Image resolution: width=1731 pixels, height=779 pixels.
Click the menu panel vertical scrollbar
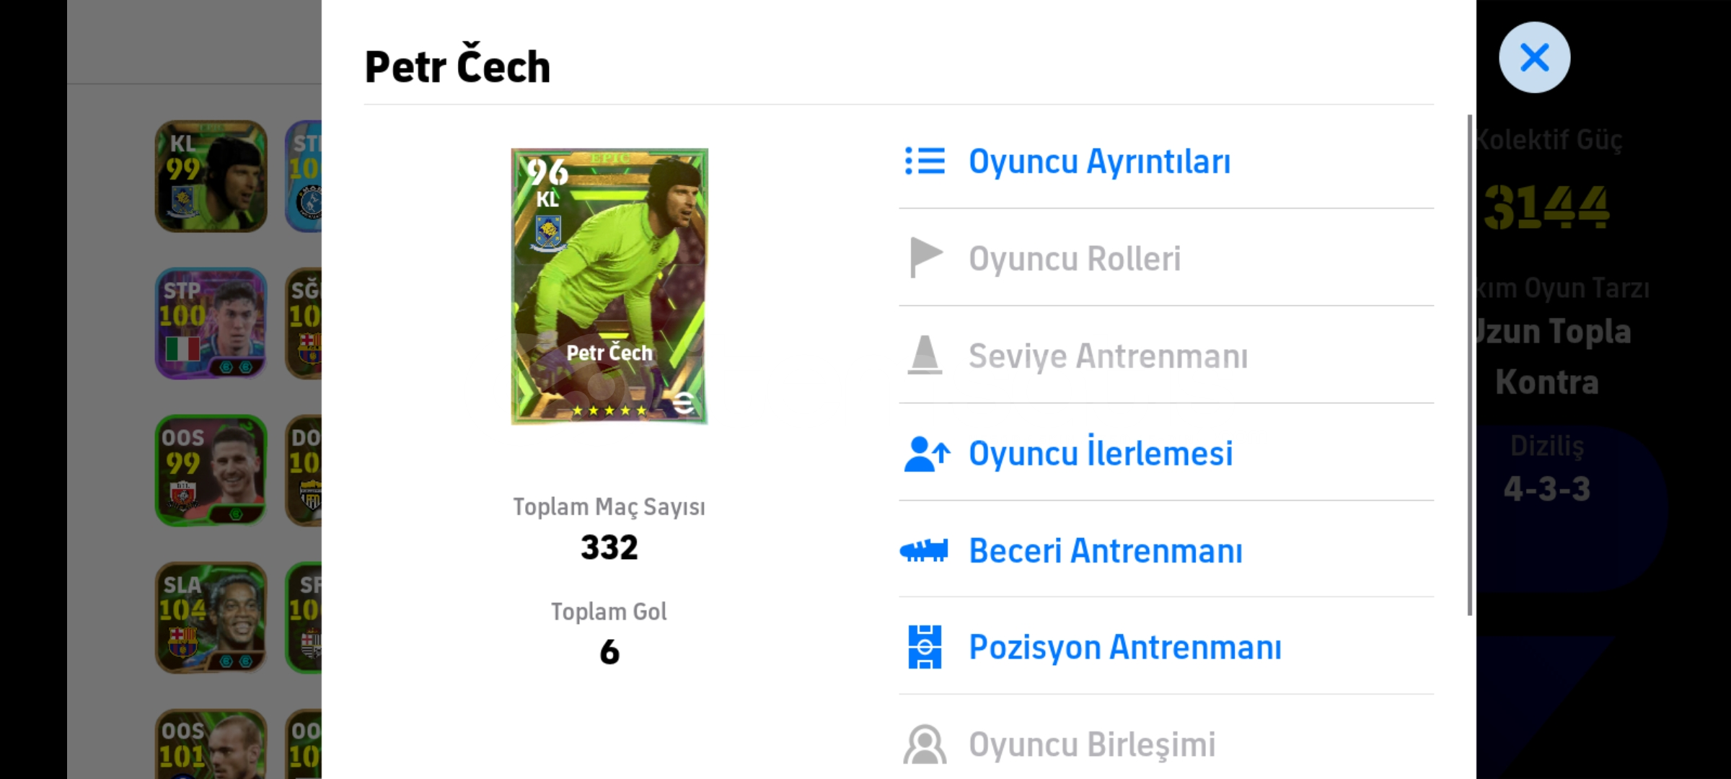[1469, 365]
